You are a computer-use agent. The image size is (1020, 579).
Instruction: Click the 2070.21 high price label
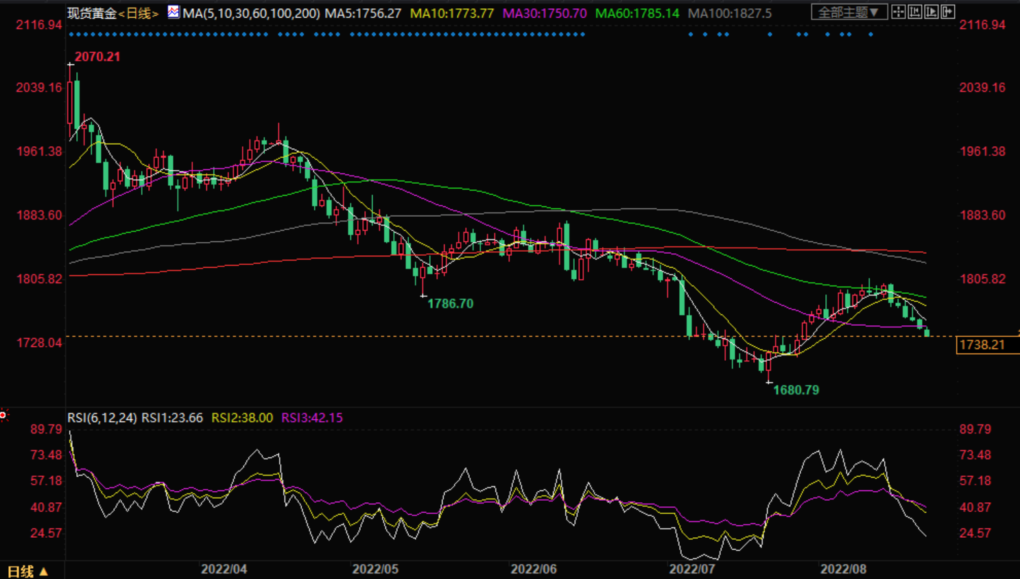pyautogui.click(x=97, y=57)
